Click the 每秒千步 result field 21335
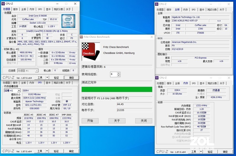Screen dimensions: 236x156 (135, 110)
